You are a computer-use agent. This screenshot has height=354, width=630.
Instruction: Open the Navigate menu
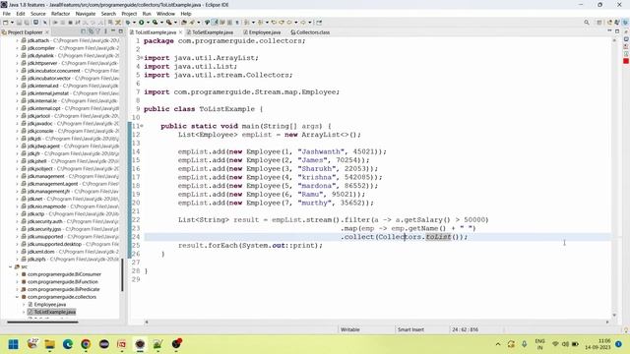click(x=86, y=14)
